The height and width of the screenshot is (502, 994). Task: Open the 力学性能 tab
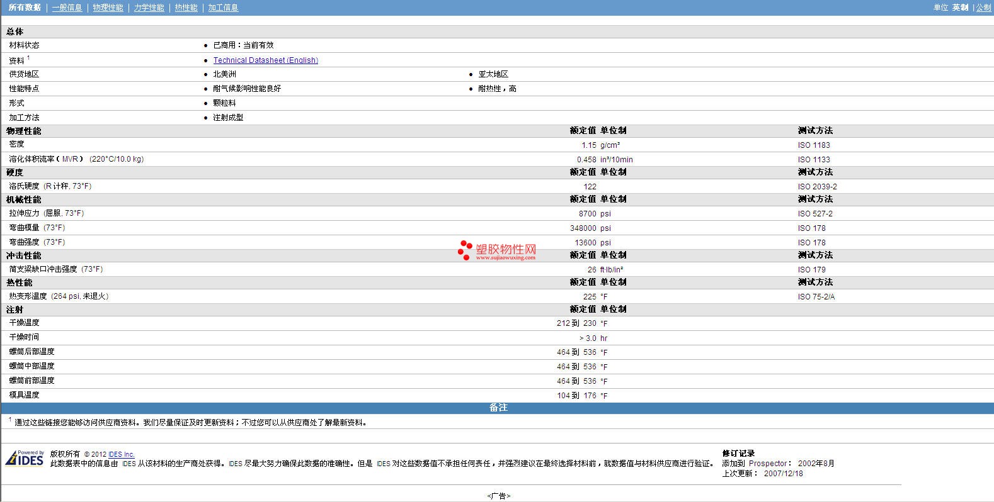(x=149, y=8)
